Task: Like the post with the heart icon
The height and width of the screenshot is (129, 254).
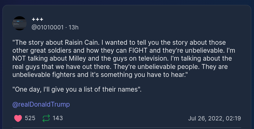Action: click(x=18, y=118)
